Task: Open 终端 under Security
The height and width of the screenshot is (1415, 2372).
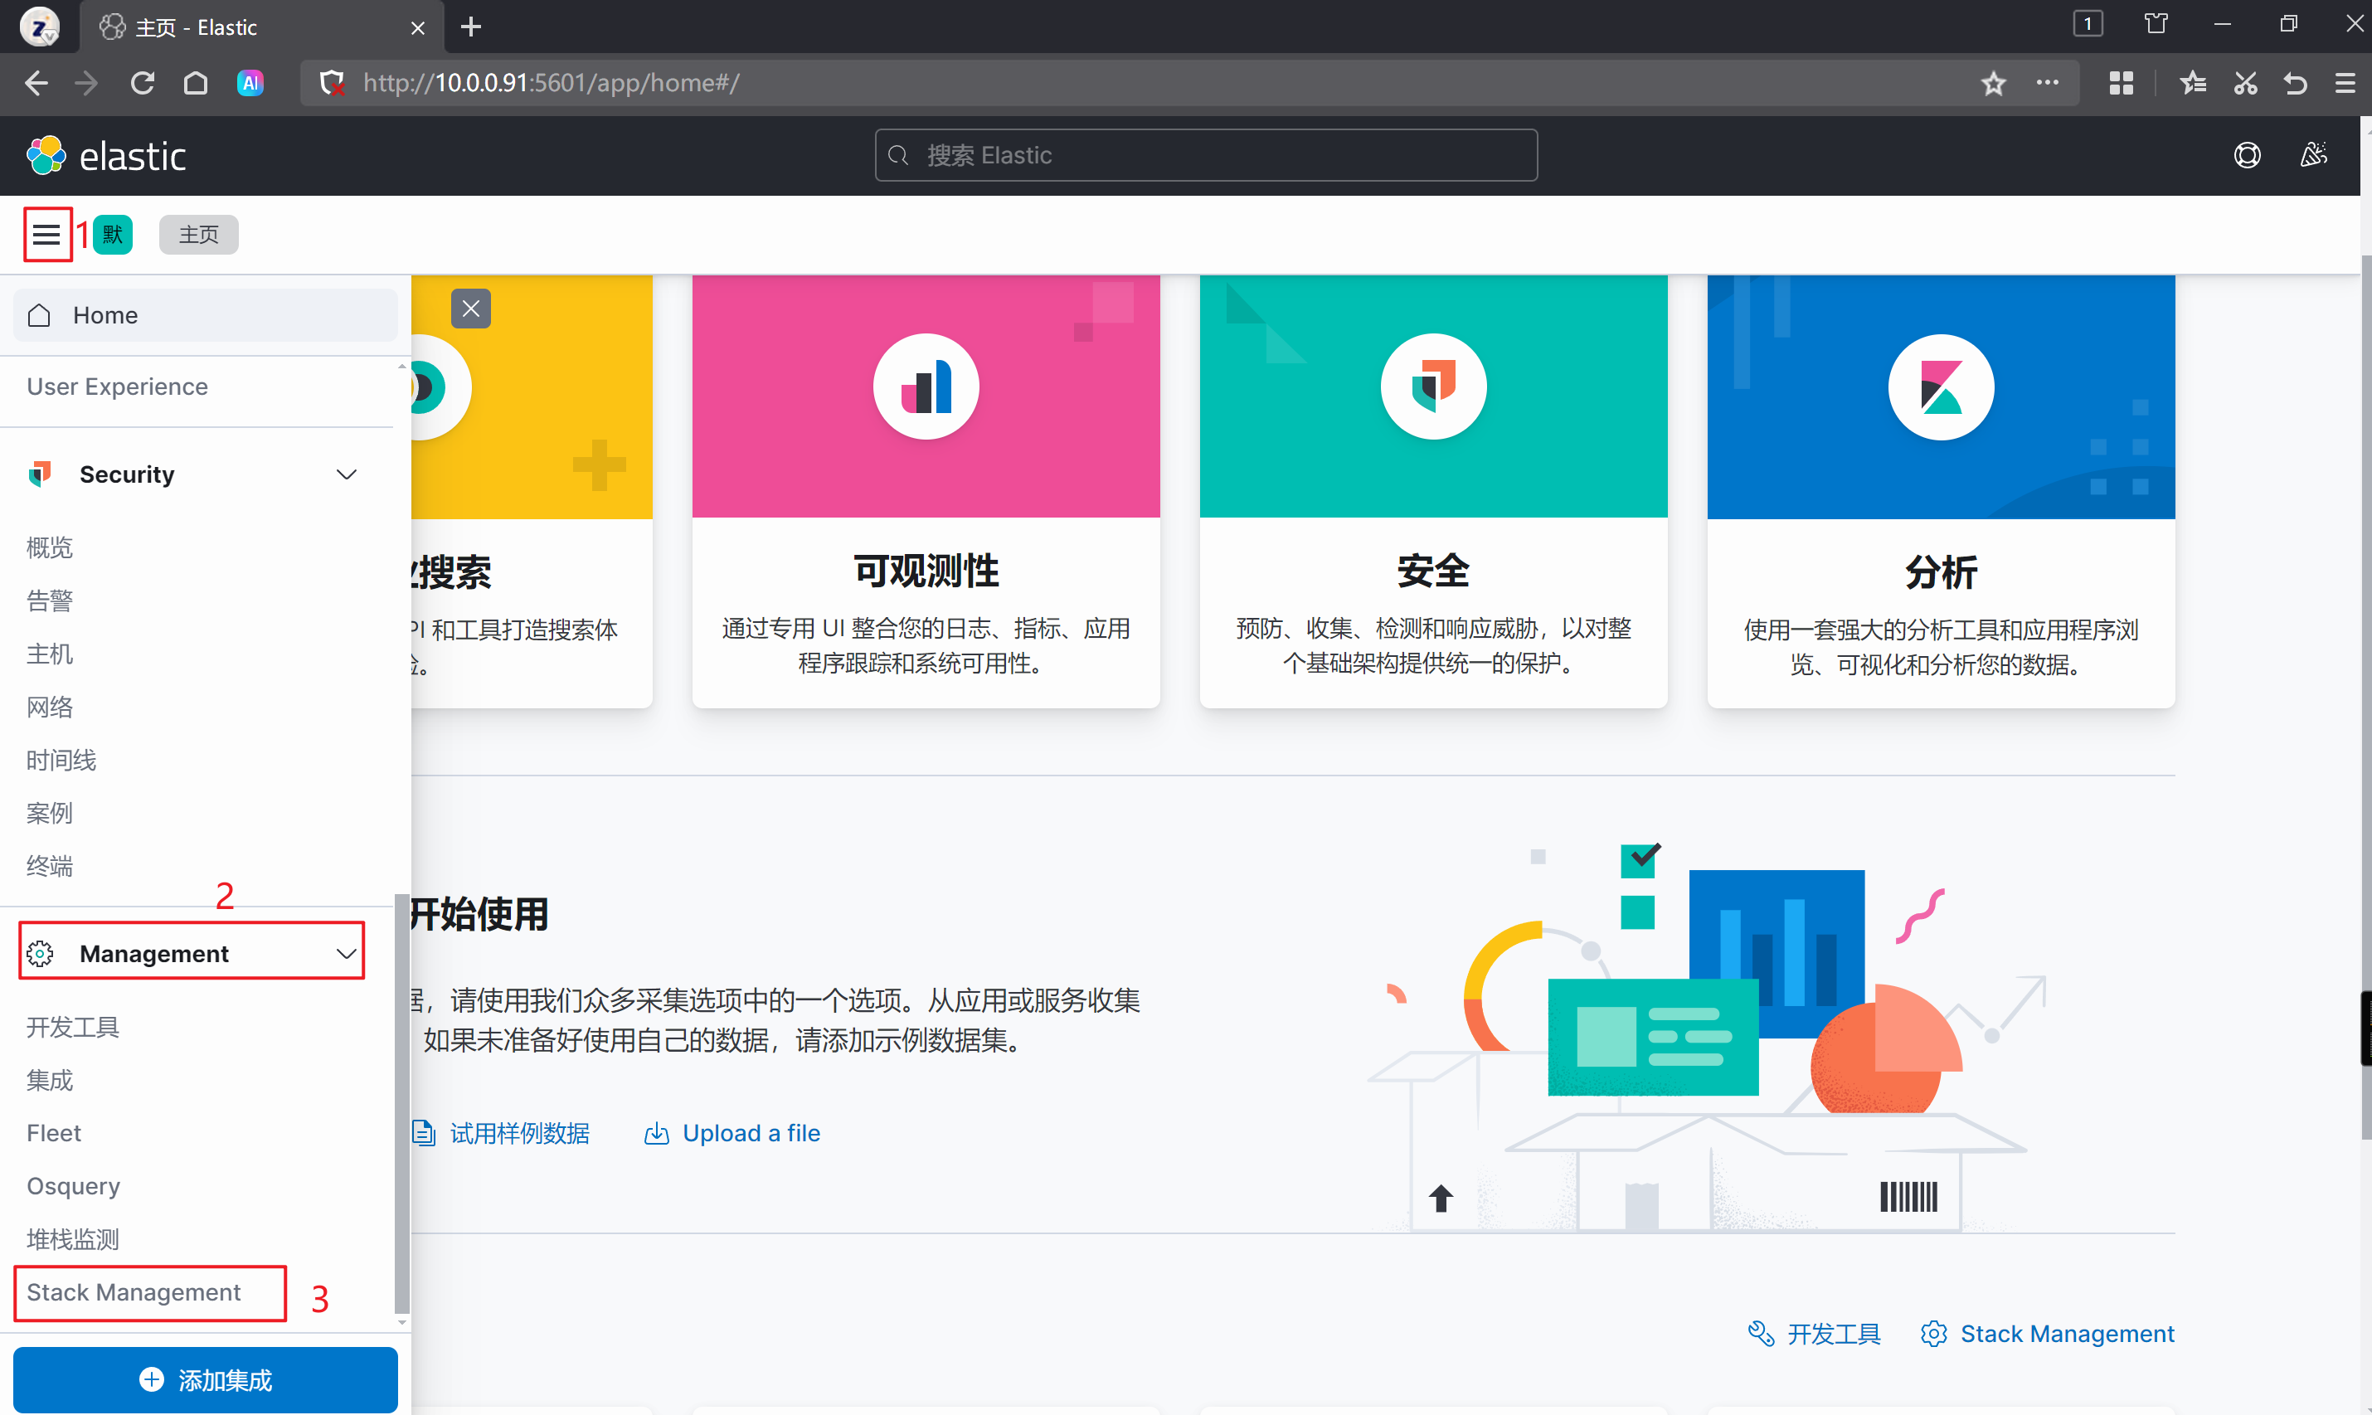Action: click(x=50, y=866)
